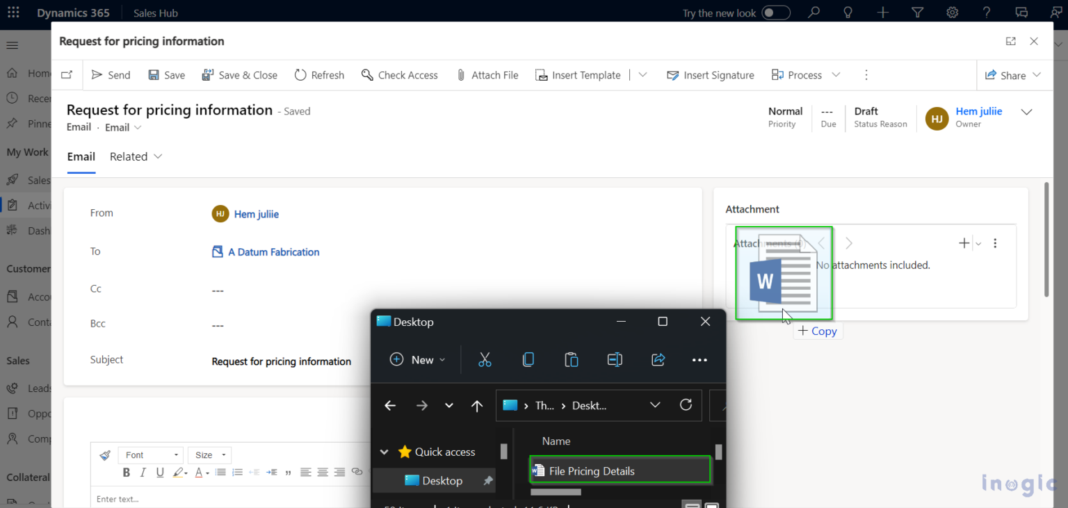Image resolution: width=1068 pixels, height=508 pixels.
Task: Click the Send button
Action: tap(111, 75)
